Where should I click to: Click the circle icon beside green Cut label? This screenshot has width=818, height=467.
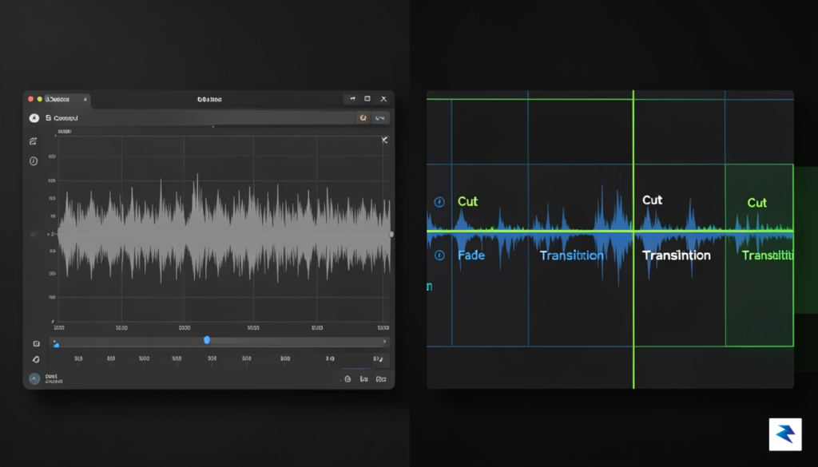[439, 202]
